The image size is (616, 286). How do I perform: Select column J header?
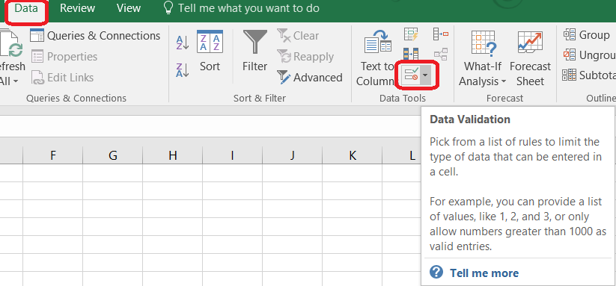pyautogui.click(x=293, y=155)
